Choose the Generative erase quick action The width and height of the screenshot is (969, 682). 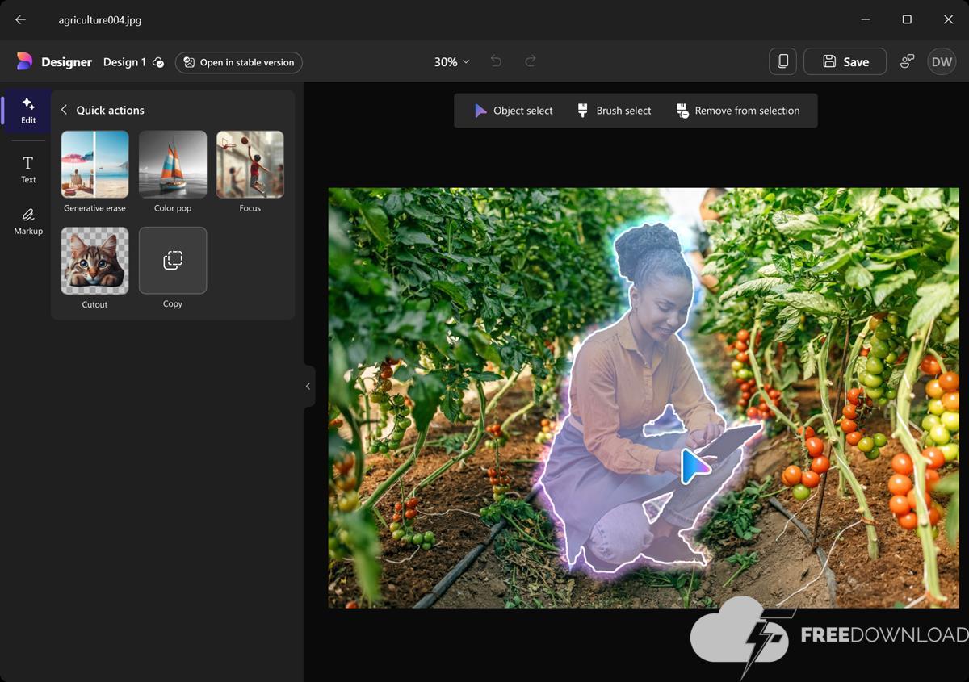94,165
